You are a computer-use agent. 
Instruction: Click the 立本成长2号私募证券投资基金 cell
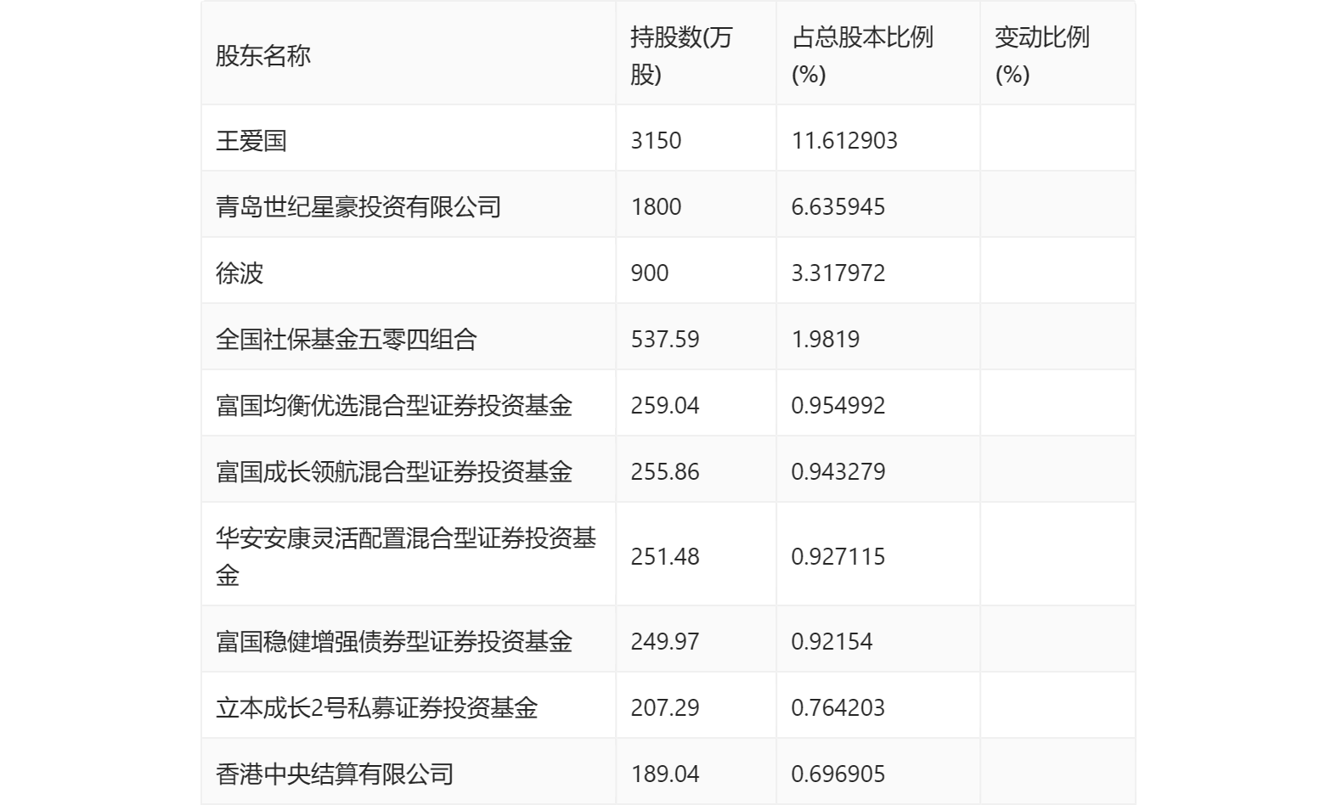pyautogui.click(x=377, y=707)
